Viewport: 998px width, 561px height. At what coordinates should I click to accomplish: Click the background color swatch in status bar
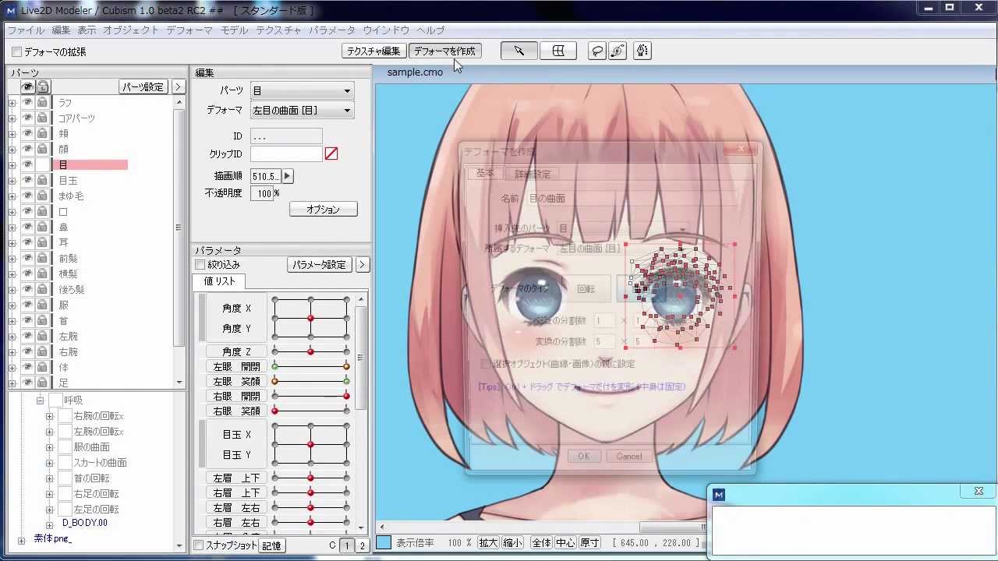tap(384, 542)
